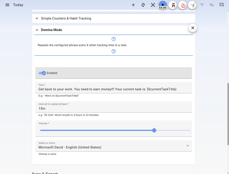
Task: Click the add-to-list icon
Action: point(212,5)
